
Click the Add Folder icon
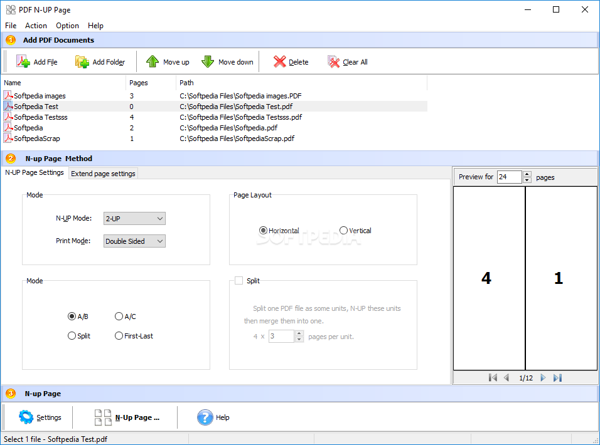tap(82, 61)
